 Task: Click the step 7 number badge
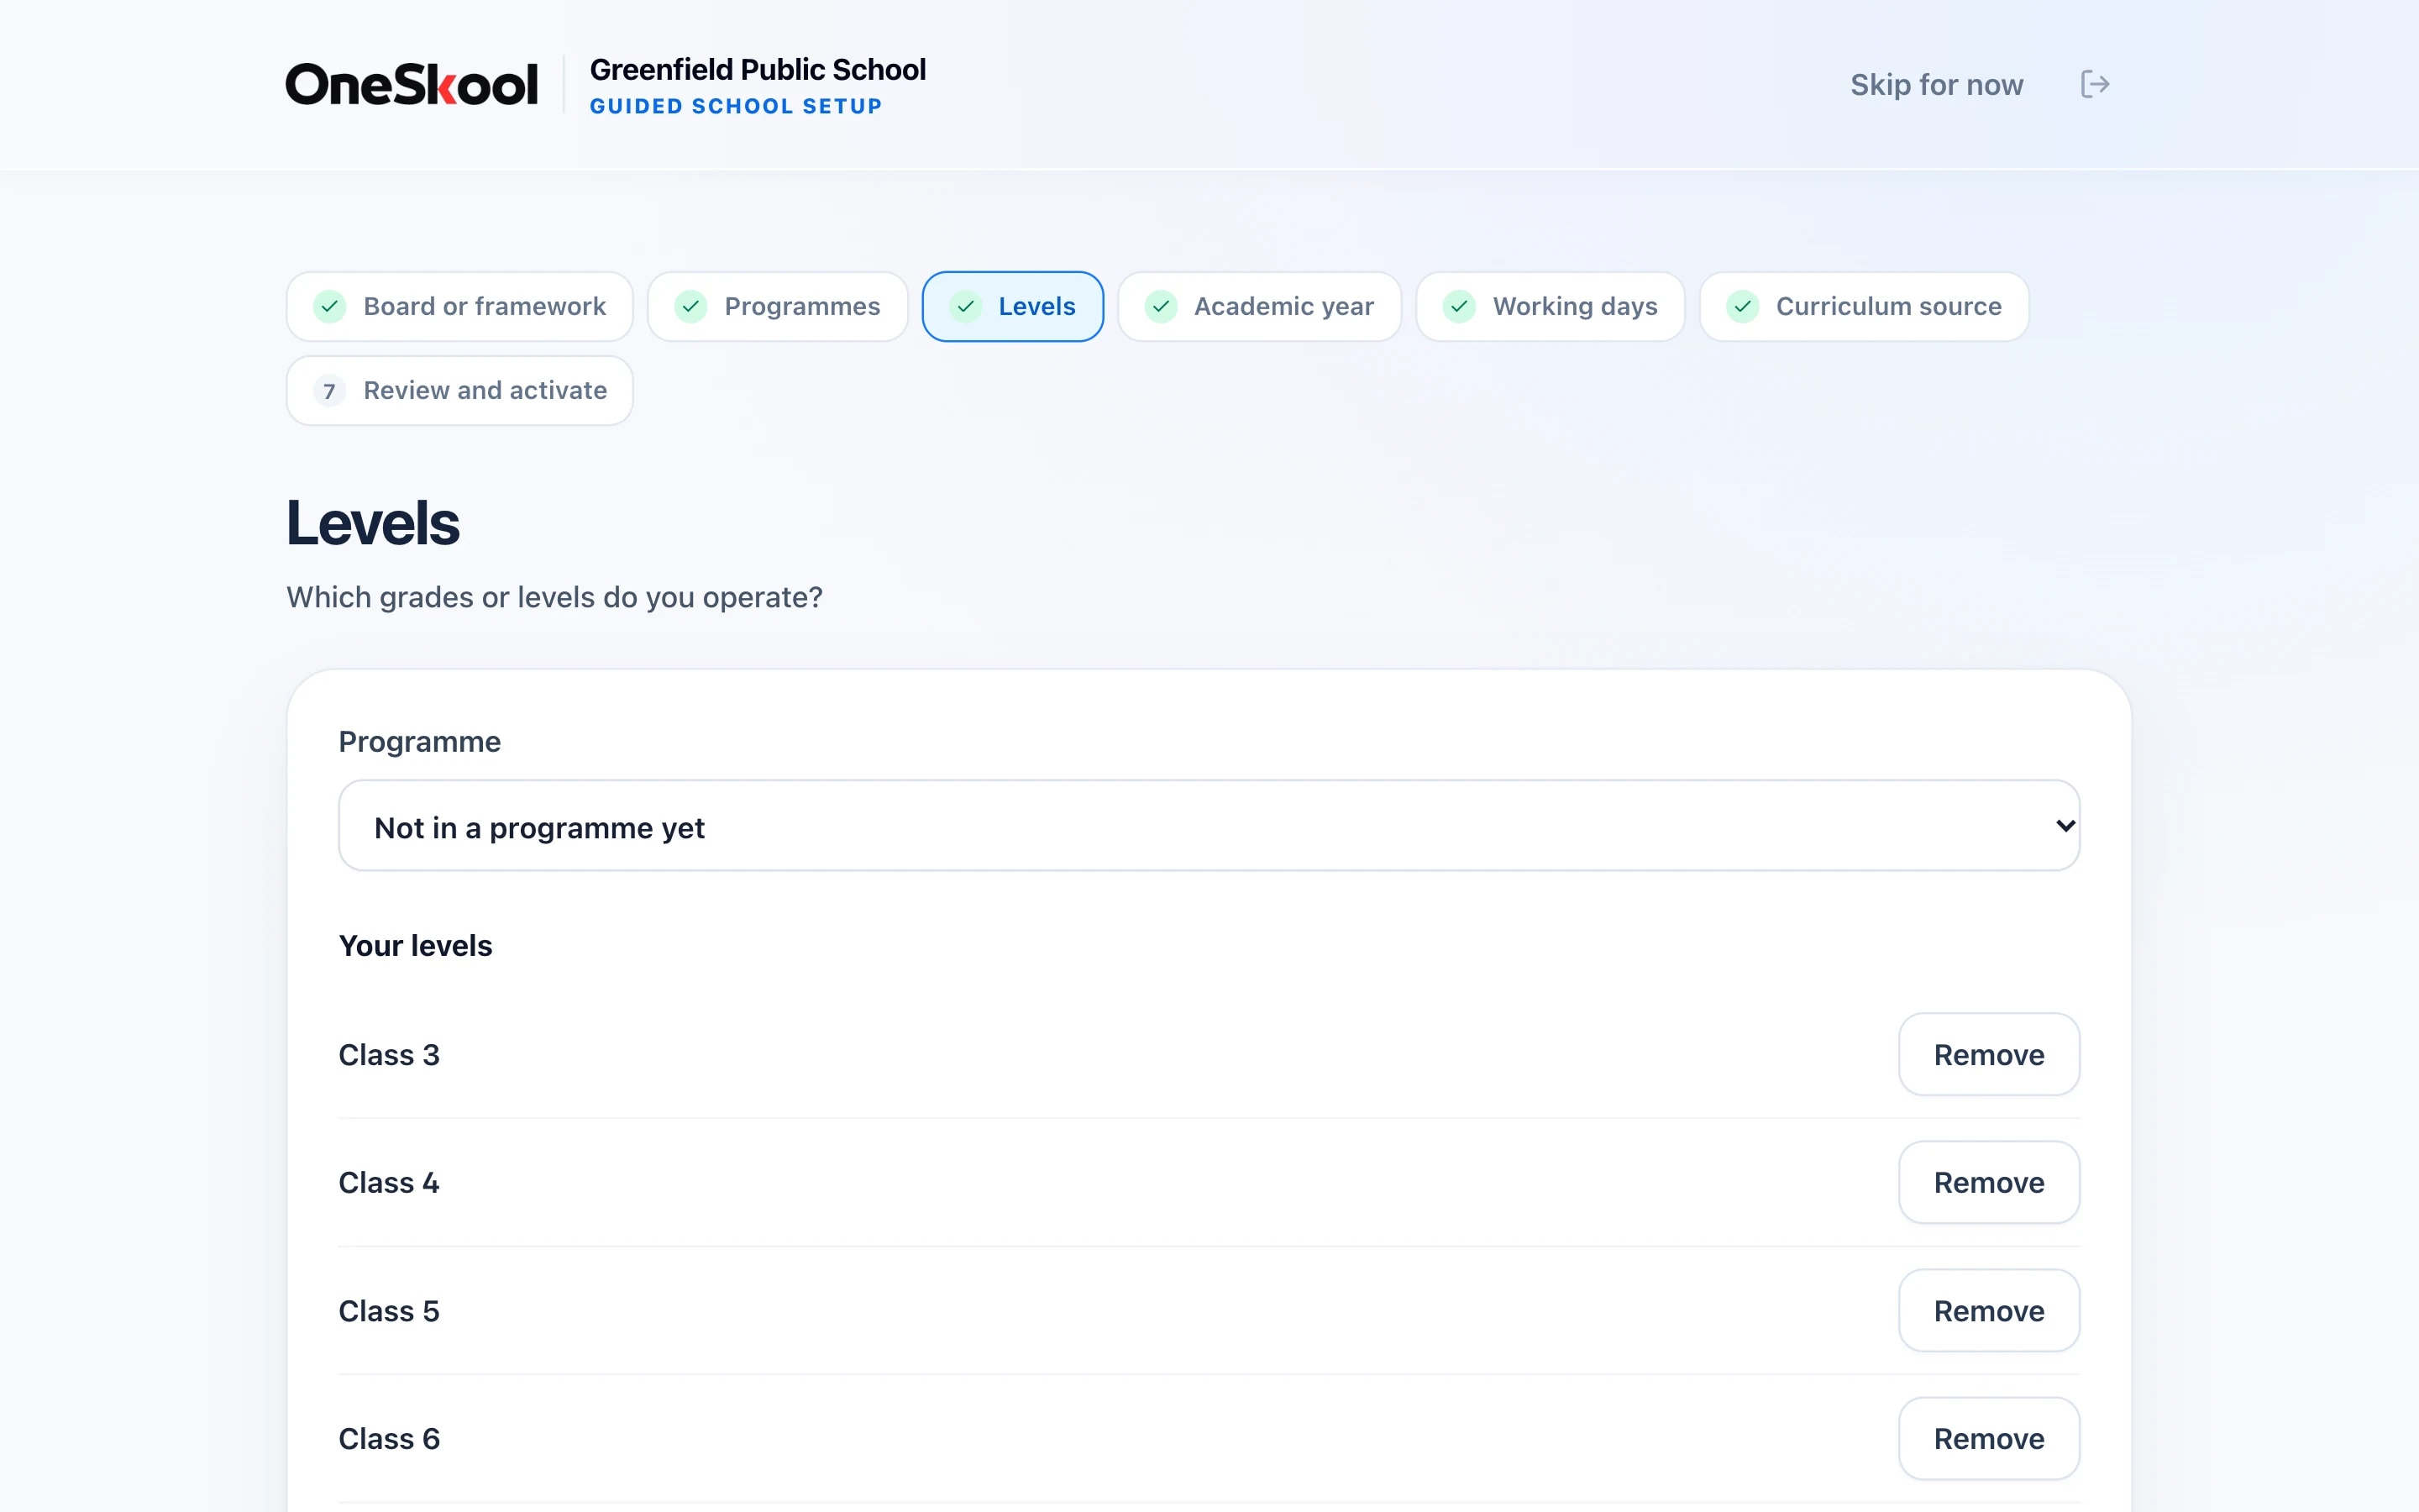tap(330, 390)
